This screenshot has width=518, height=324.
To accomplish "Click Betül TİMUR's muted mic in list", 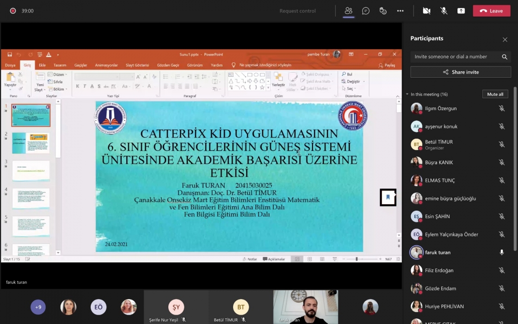I will (501, 144).
